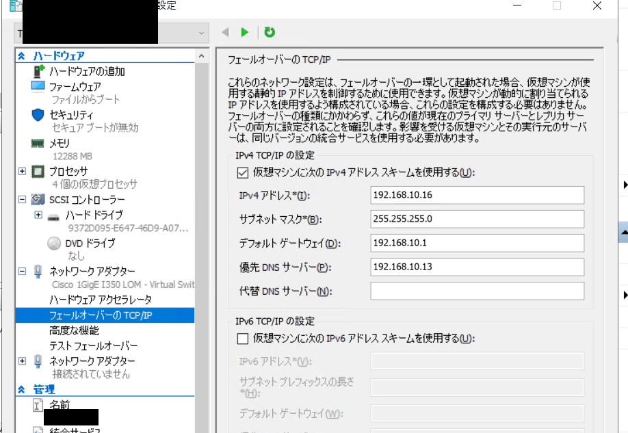This screenshot has height=433, width=628.
Task: Click the settings window title icon
Action: (x=15, y=5)
